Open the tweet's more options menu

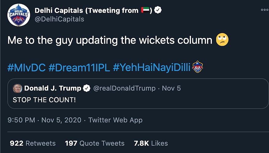(x=264, y=10)
